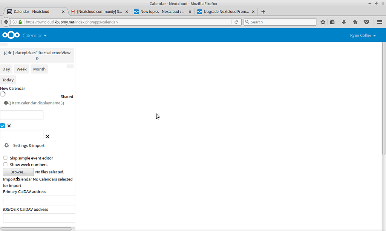Click the second empty calendar input box

(x=21, y=135)
